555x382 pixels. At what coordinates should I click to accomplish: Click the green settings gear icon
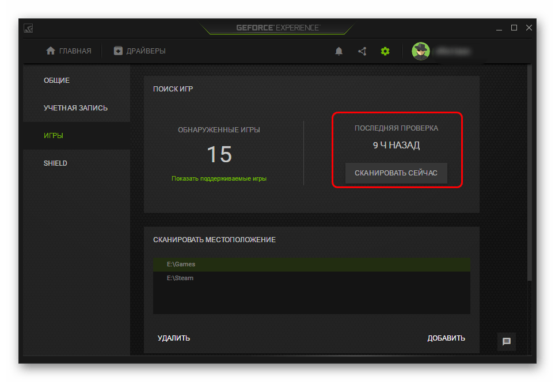[x=385, y=51]
